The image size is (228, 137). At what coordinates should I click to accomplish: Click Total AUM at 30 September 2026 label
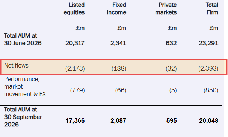coord(23,117)
